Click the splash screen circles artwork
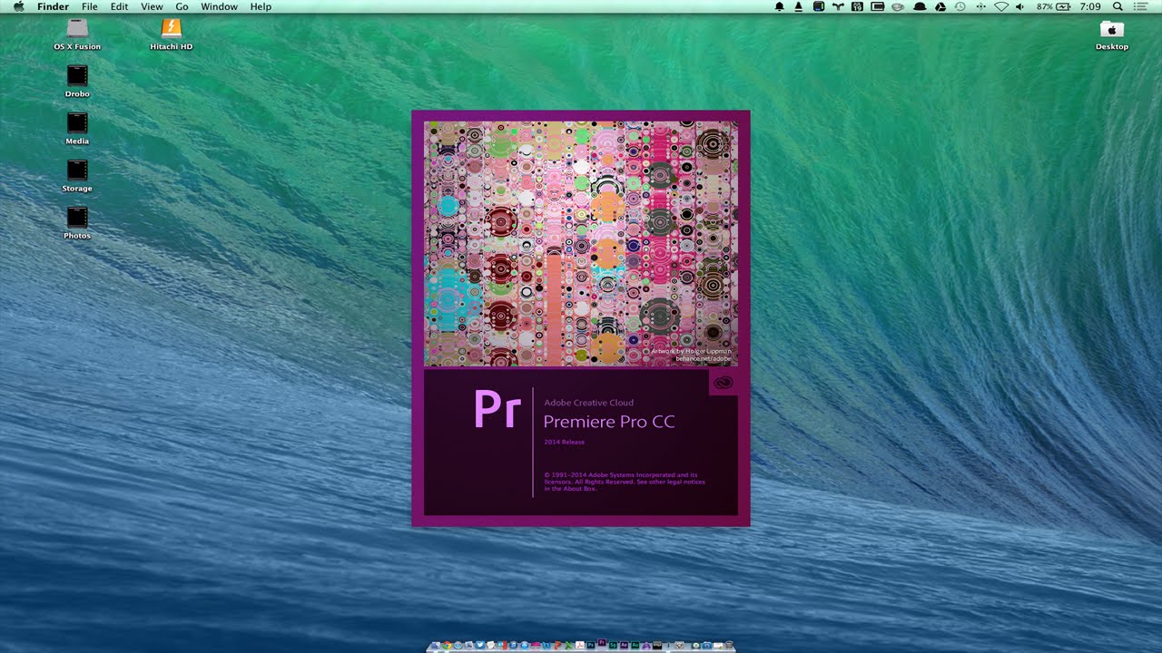1162x653 pixels. [x=581, y=243]
